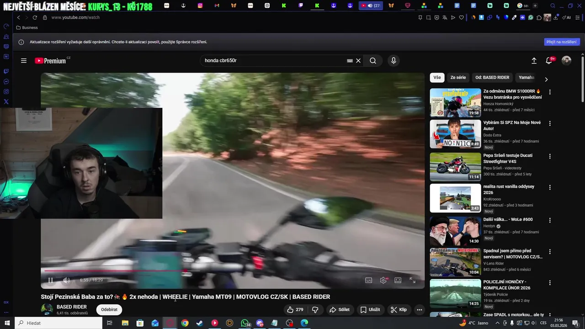Switch to theater mode
This screenshot has width=585, height=329.
pos(398,280)
